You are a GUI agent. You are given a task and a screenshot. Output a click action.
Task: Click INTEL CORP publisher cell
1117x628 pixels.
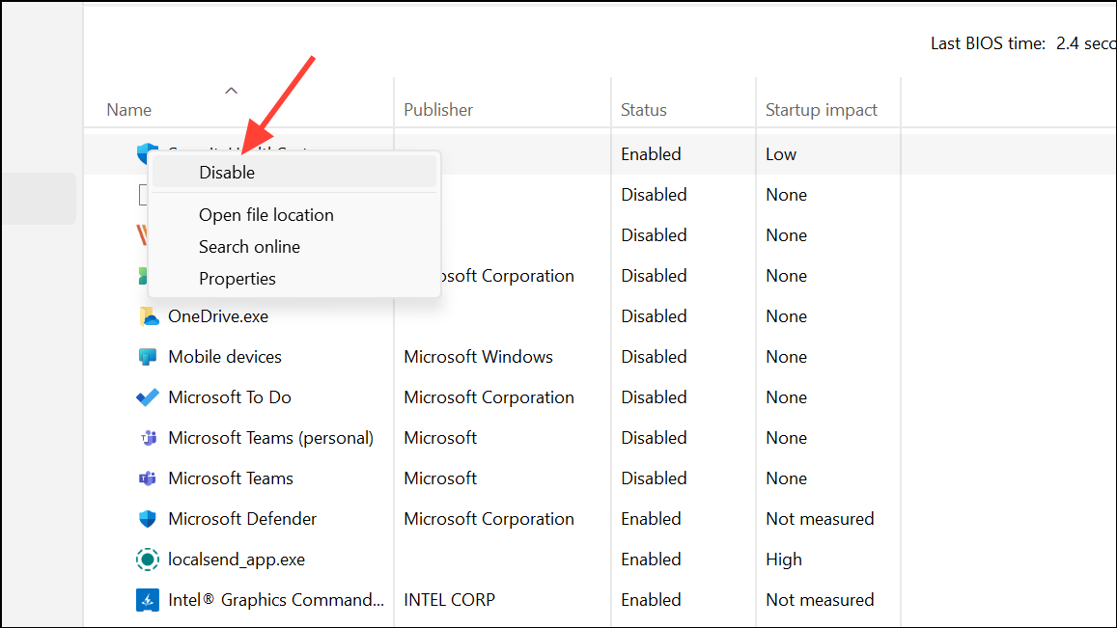pos(450,600)
